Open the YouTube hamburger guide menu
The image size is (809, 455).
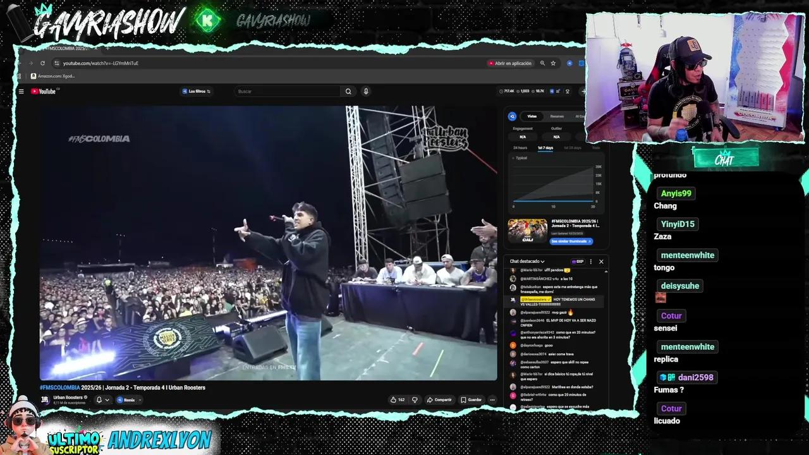21,92
